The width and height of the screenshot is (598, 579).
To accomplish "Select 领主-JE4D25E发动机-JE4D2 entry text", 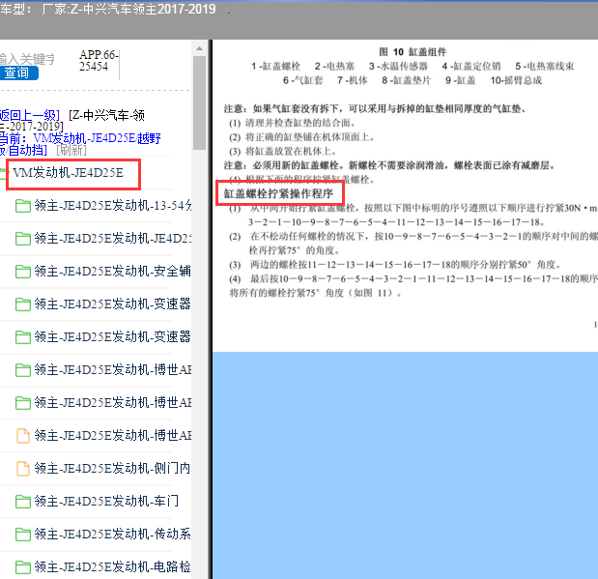I will 113,239.
